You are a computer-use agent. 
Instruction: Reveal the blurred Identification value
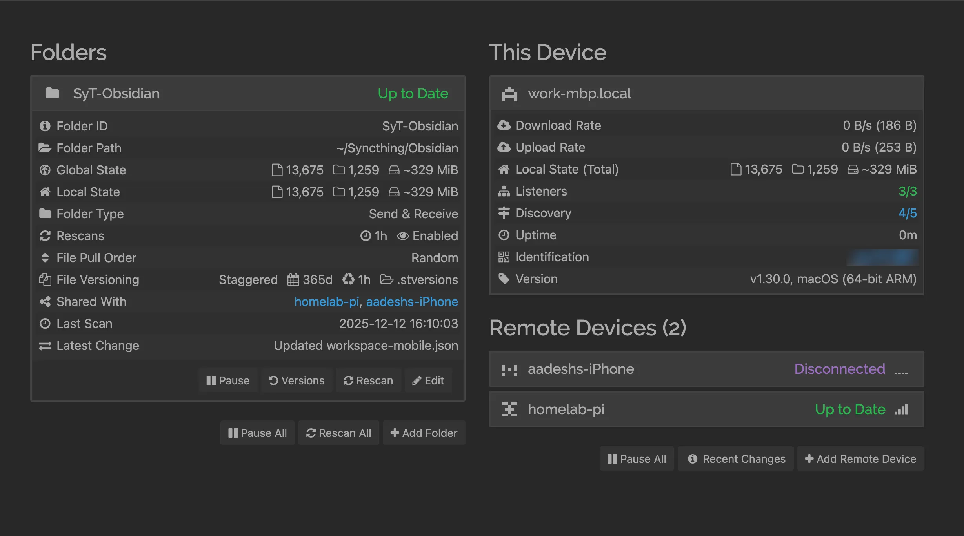point(882,257)
